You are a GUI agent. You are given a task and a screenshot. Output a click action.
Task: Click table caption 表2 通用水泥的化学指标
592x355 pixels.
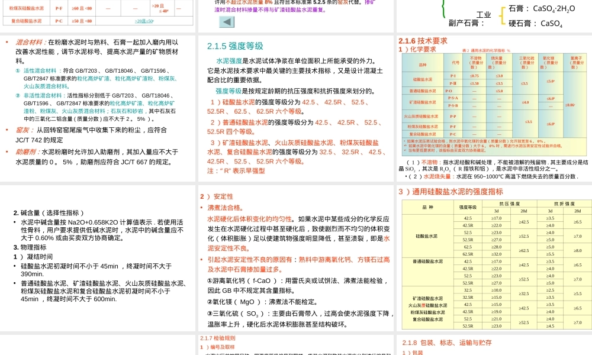[x=486, y=50]
